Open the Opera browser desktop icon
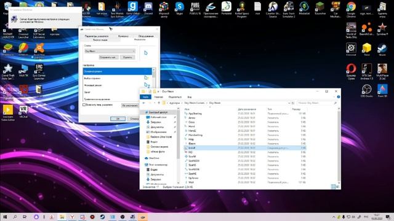 click(x=351, y=71)
